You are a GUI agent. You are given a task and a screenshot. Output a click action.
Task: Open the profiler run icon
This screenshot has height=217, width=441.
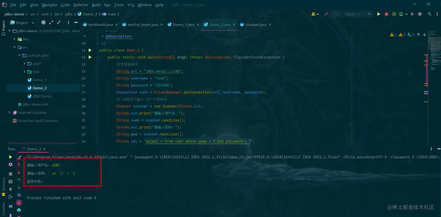(401, 14)
